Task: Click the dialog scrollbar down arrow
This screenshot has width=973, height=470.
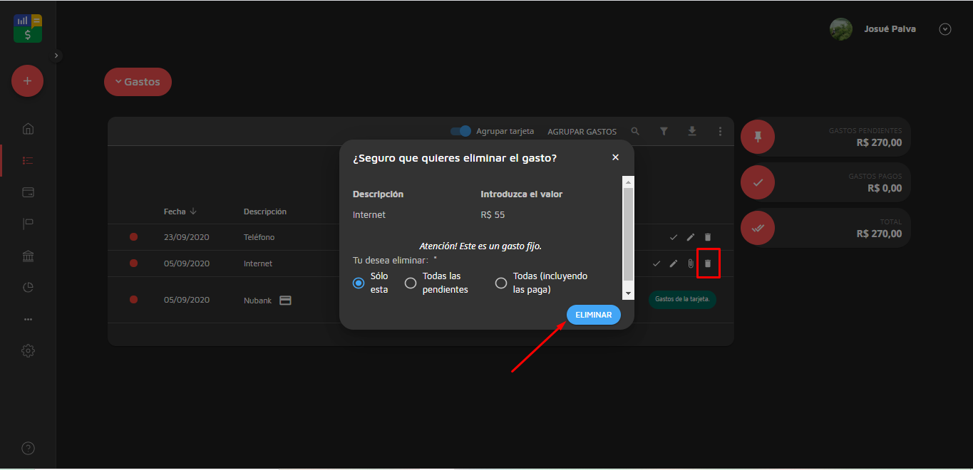Action: pos(628,293)
